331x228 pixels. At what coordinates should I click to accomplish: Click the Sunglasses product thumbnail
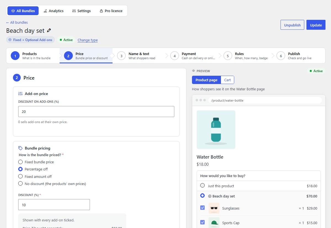click(x=214, y=208)
